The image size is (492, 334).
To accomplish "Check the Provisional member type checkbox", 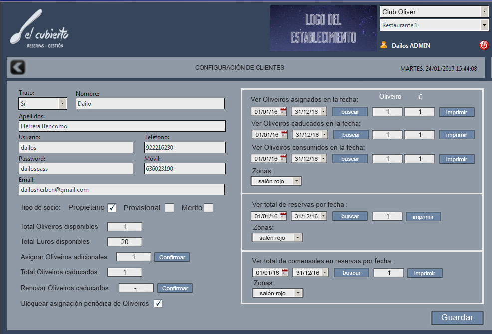I will coord(170,208).
